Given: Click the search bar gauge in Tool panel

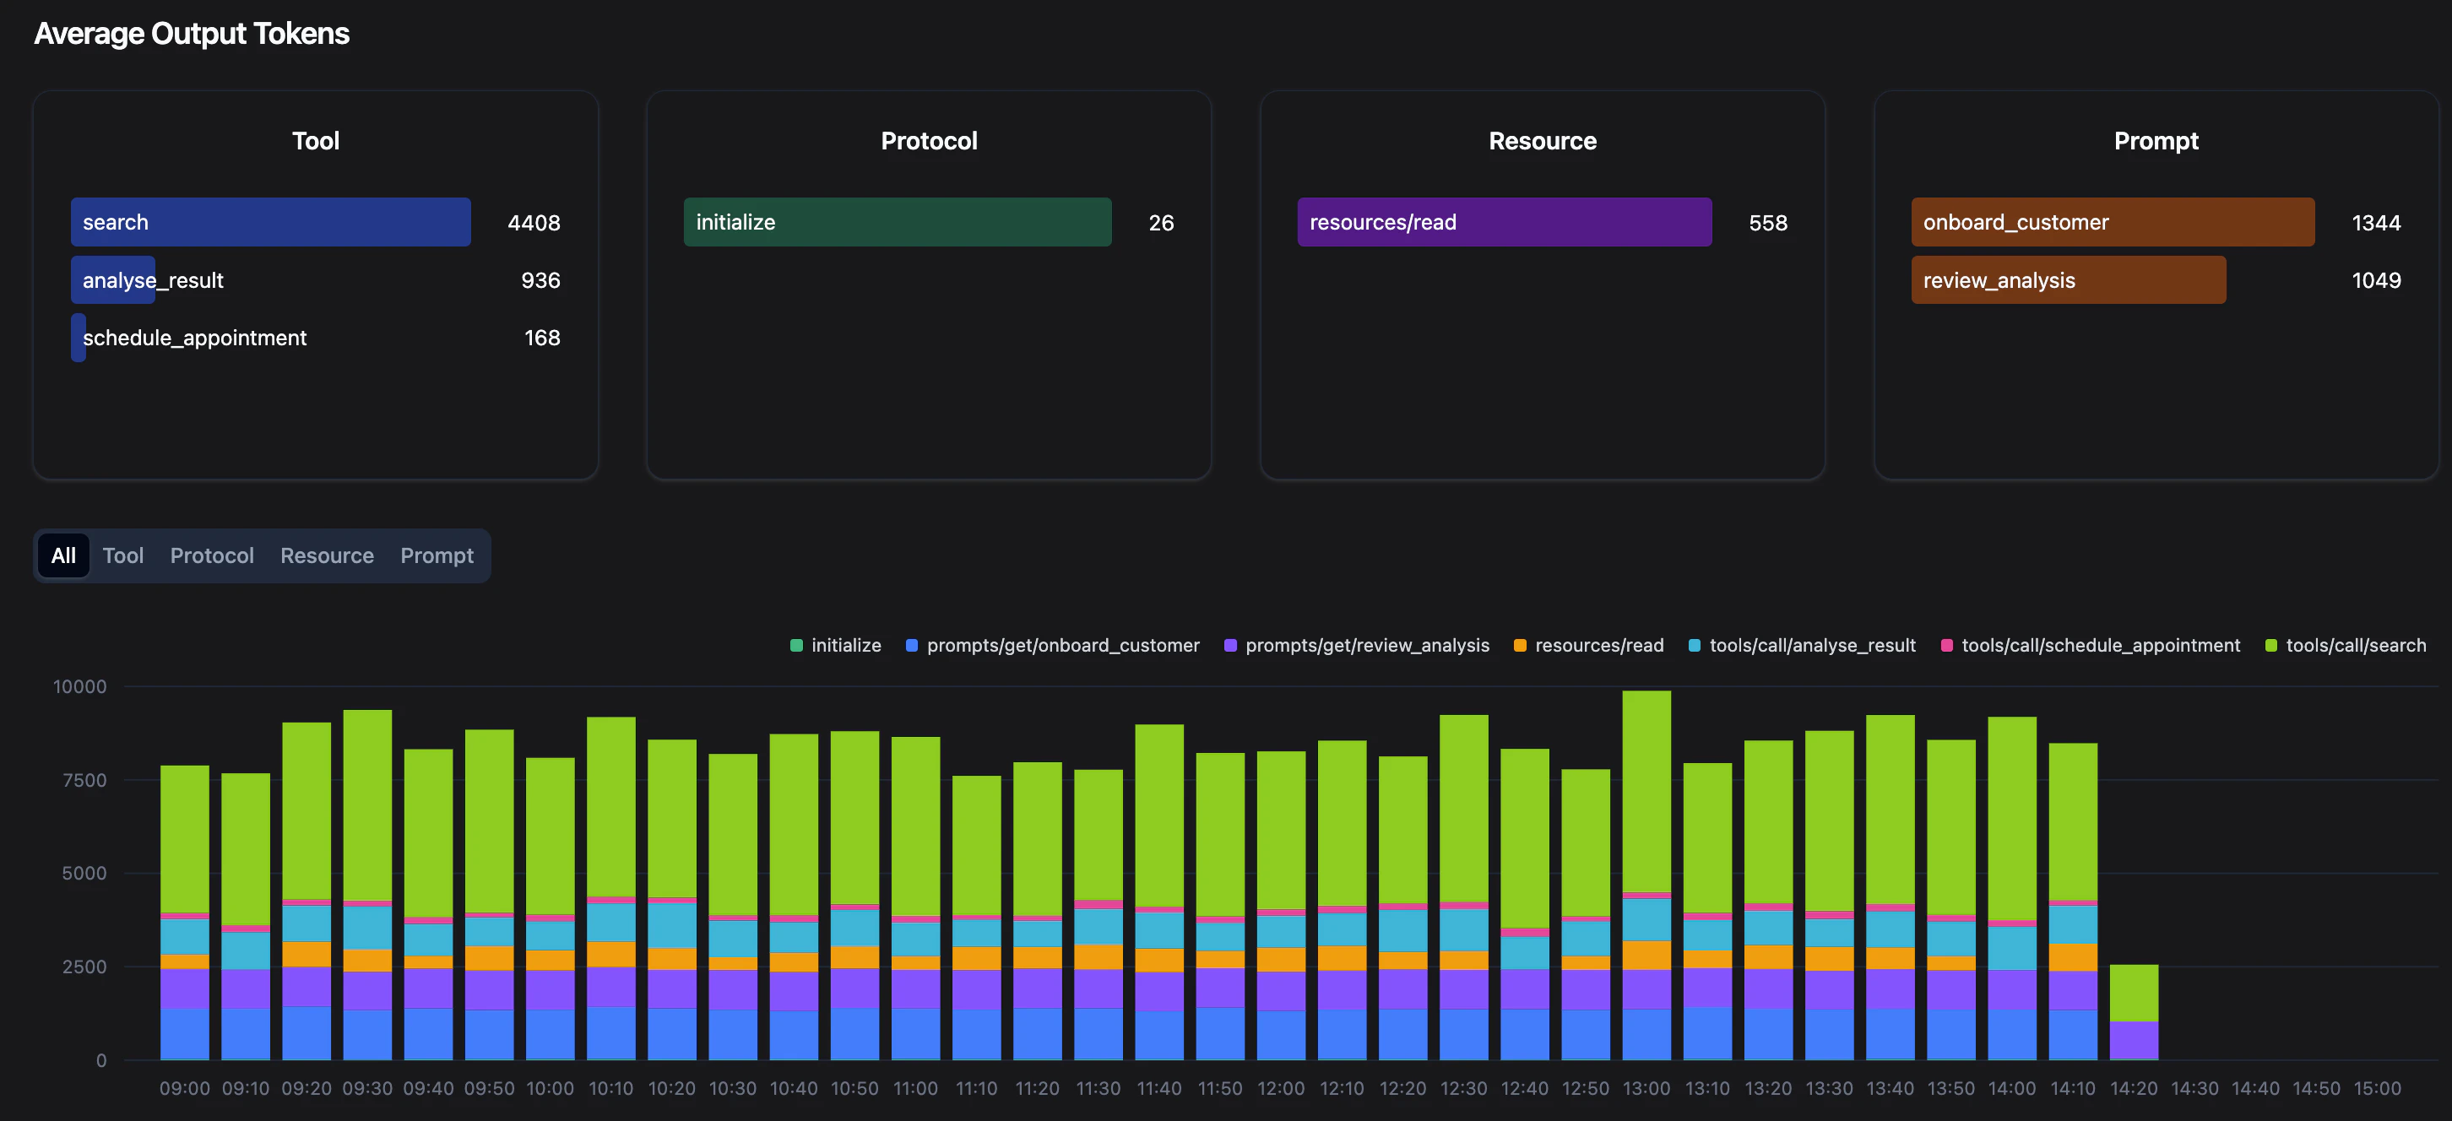Looking at the screenshot, I should pos(269,222).
